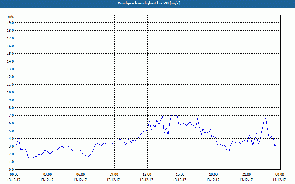This screenshot has height=184, width=295.
Task: Click the "03:00" time label
Action: 48,174
